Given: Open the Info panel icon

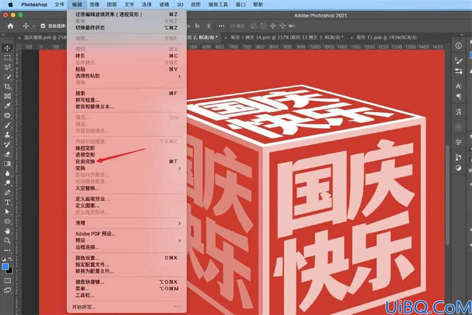Looking at the screenshot, I should point(458,46).
